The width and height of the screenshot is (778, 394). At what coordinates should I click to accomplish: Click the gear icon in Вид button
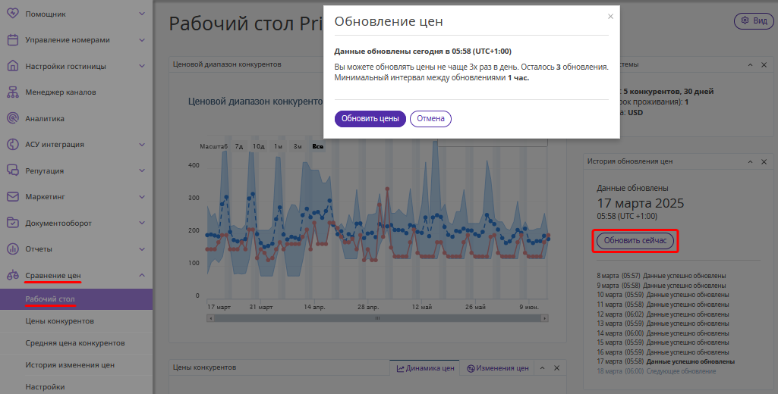pyautogui.click(x=745, y=20)
